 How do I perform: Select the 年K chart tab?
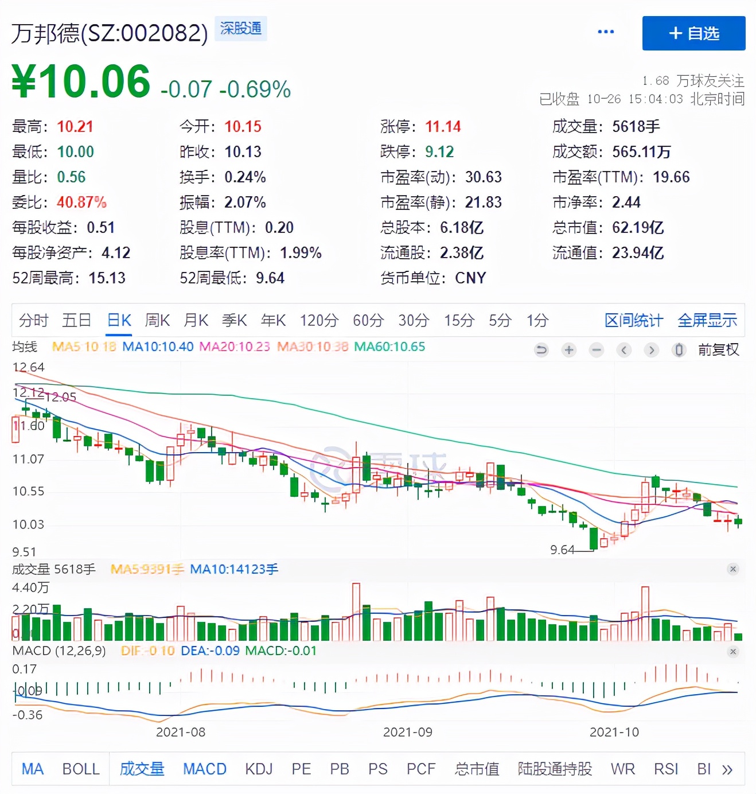point(273,320)
